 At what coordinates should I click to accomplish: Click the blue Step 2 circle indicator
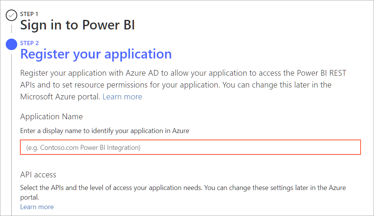[12, 45]
